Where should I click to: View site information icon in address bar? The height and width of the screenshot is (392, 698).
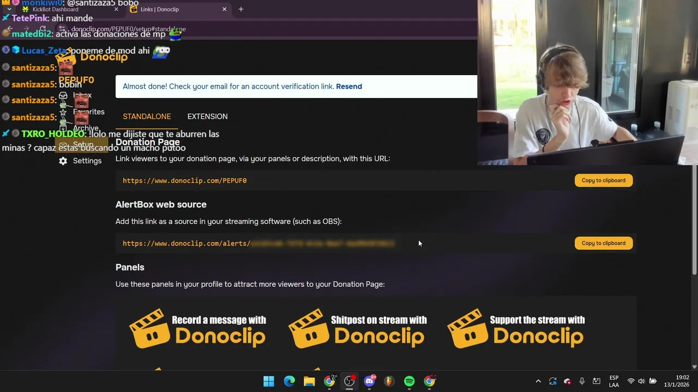pyautogui.click(x=63, y=29)
